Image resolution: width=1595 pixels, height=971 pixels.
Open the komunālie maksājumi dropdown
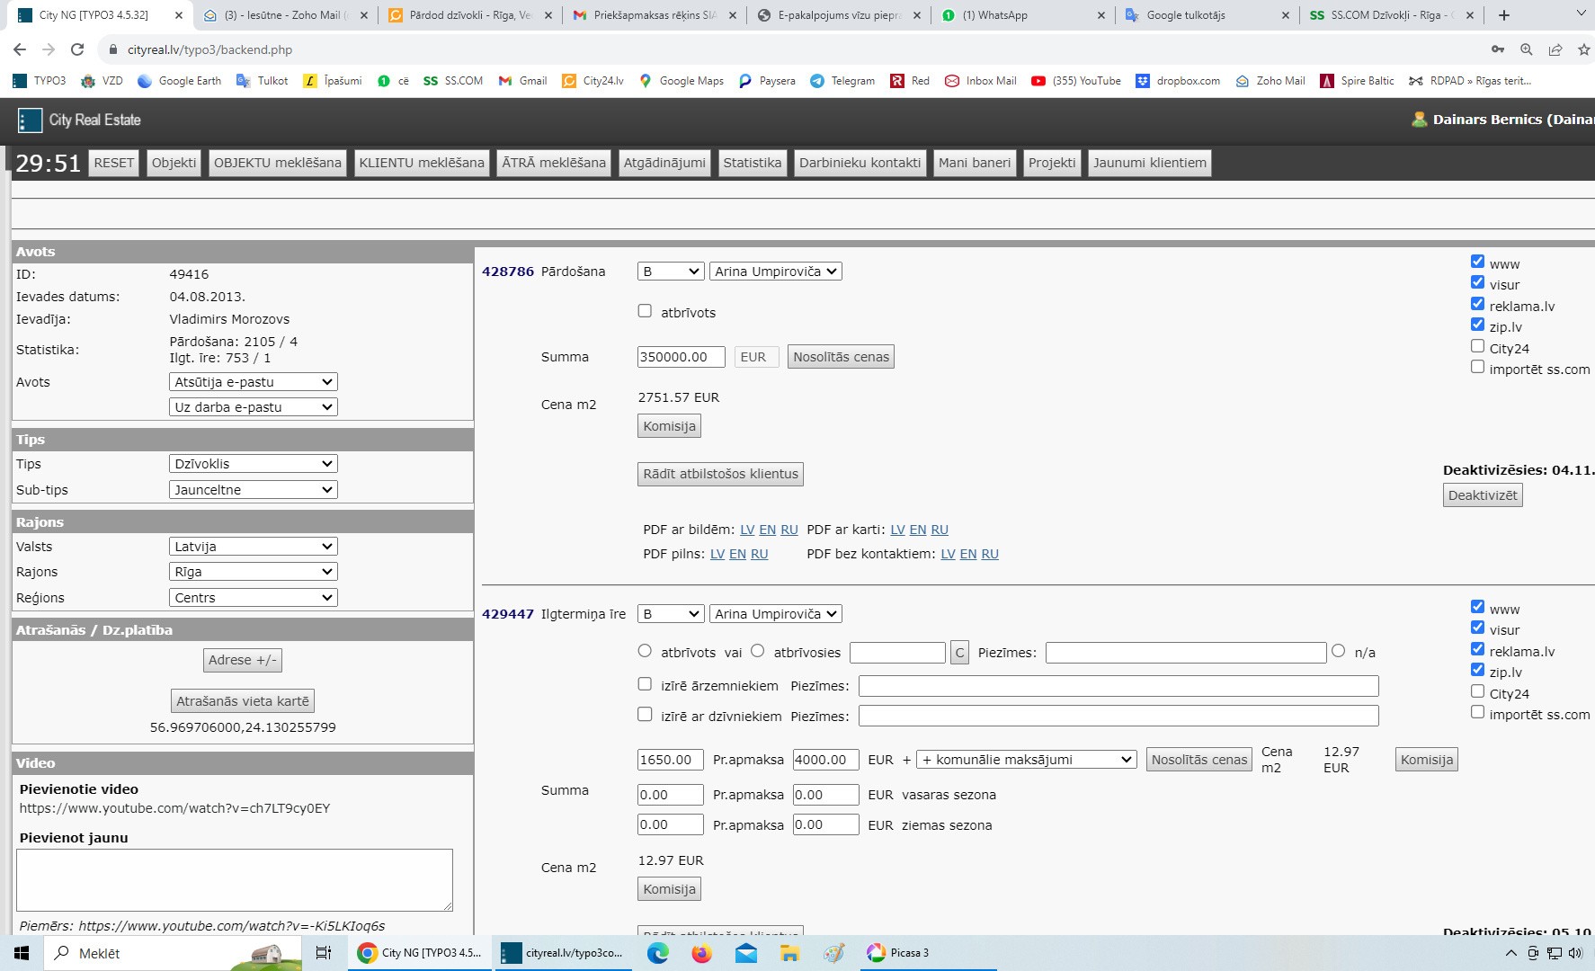pyautogui.click(x=1026, y=760)
